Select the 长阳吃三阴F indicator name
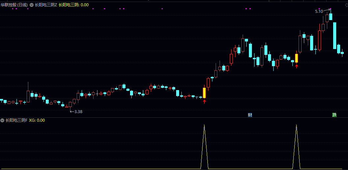Image resolution: width=348 pixels, height=170 pixels. click(16, 120)
